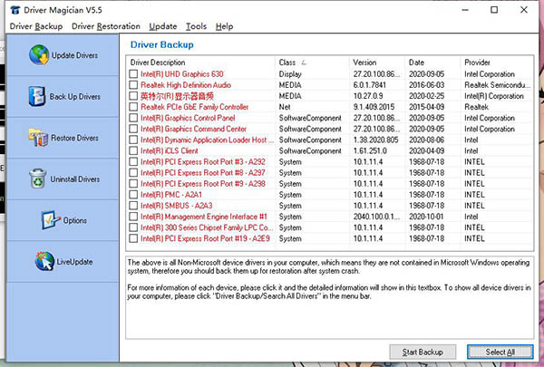The height and width of the screenshot is (367, 544).
Task: Tick the PCI Express Root Port #3 checkbox
Action: pyautogui.click(x=133, y=161)
